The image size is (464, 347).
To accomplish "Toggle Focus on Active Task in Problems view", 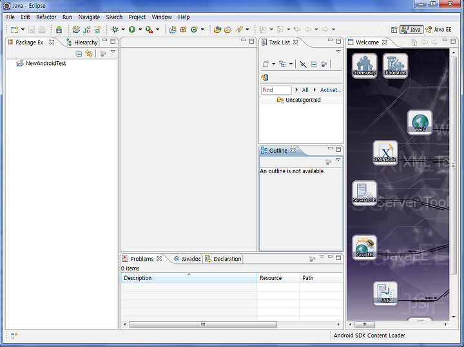I will click(x=312, y=259).
